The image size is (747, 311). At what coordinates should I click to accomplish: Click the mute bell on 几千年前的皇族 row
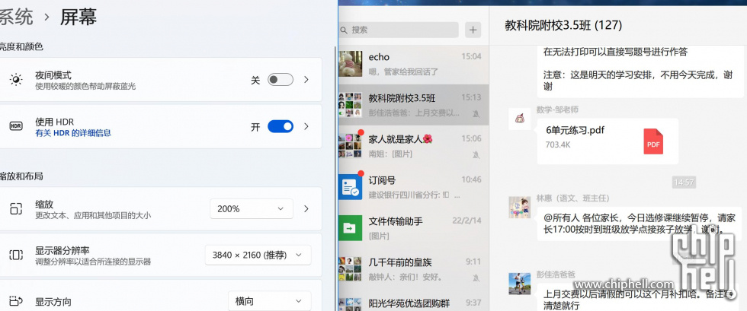[476, 278]
